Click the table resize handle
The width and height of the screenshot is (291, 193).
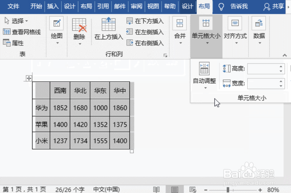click(x=132, y=151)
